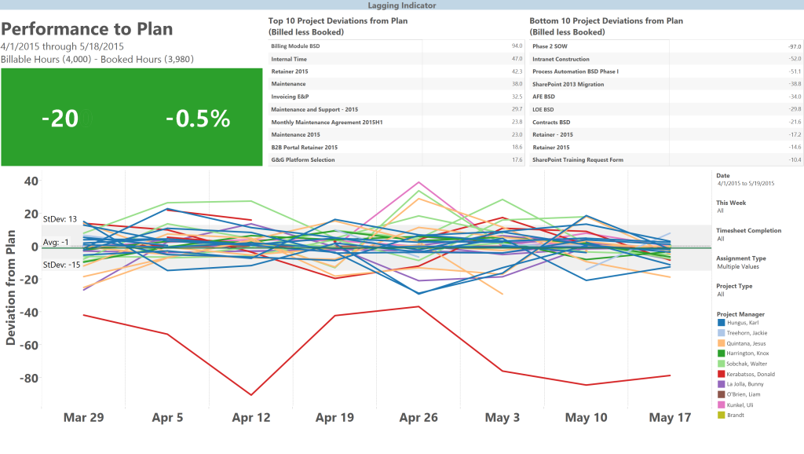The height and width of the screenshot is (454, 804).
Task: Click the Mar 29 axis label
Action: click(83, 418)
